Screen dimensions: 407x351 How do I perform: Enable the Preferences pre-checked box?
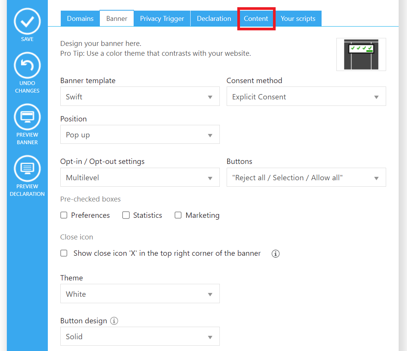pos(64,215)
